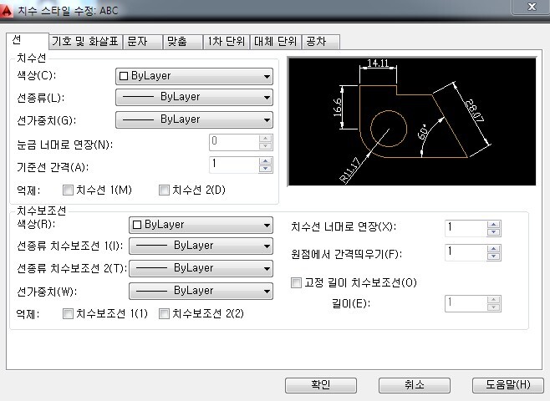This screenshot has width=550, height=401.
Task: Decrease 치수선 너머로 연장(X) value
Action: point(493,232)
